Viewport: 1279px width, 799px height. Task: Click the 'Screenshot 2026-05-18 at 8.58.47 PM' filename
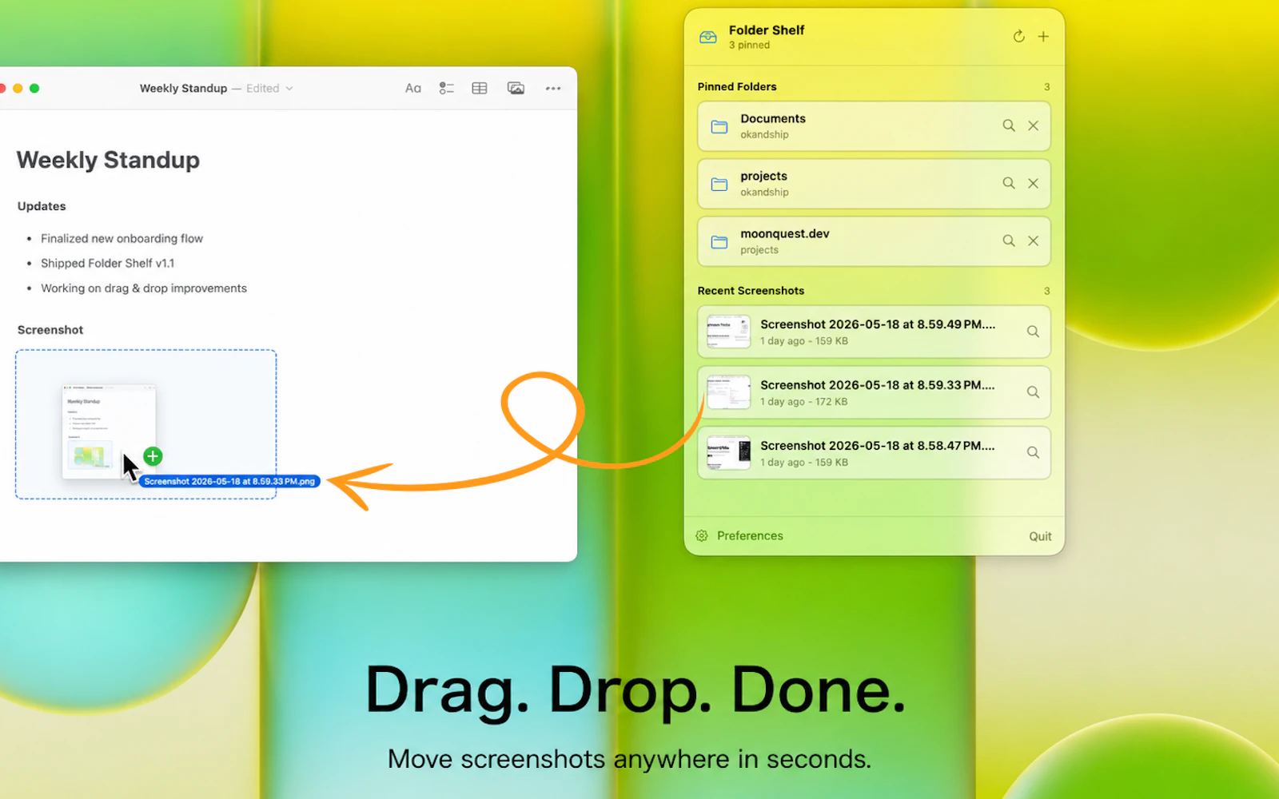(x=878, y=446)
